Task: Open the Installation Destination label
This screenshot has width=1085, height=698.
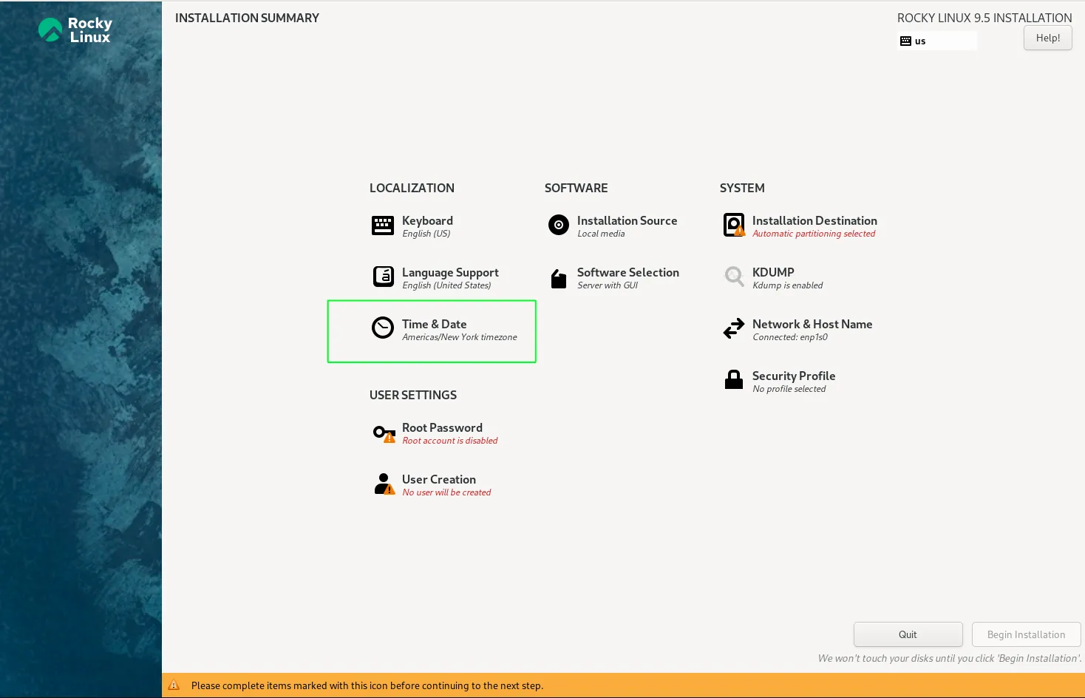Action: [x=814, y=220]
